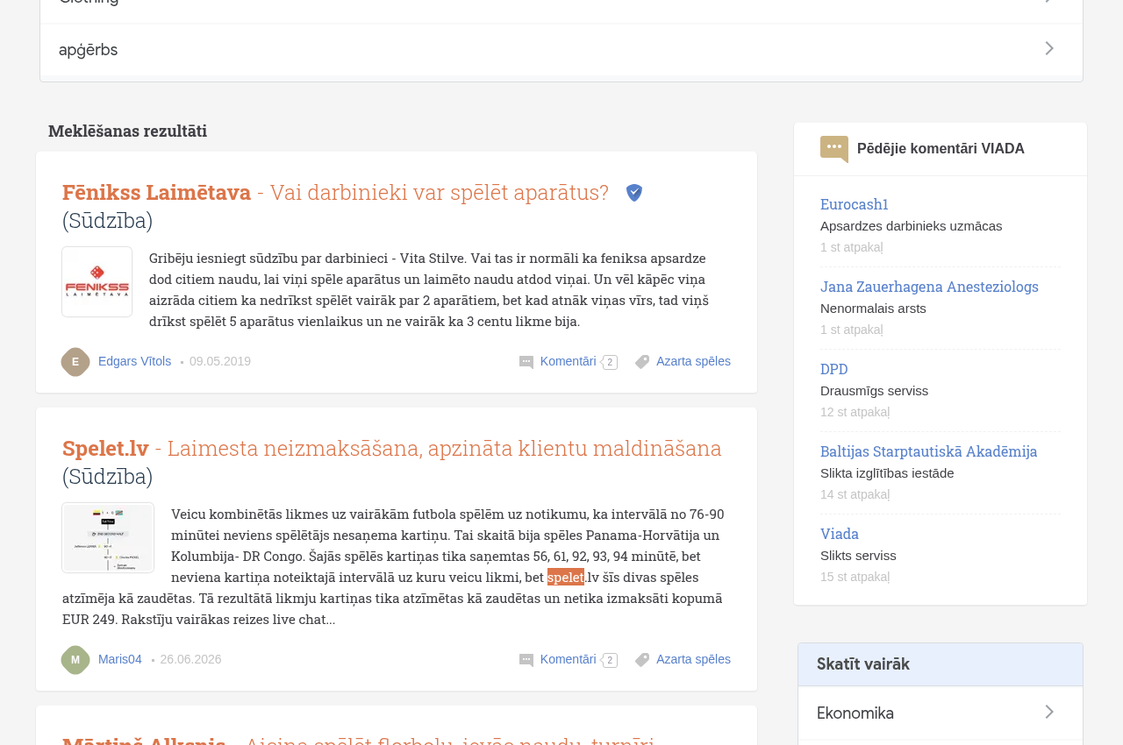This screenshot has height=745, width=1123.
Task: Open Eurocash1 recent comment link
Action: point(855,204)
